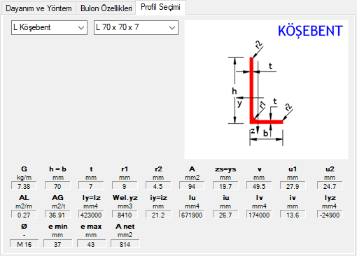Select the bolt diameter field showing M 16

pyautogui.click(x=24, y=244)
